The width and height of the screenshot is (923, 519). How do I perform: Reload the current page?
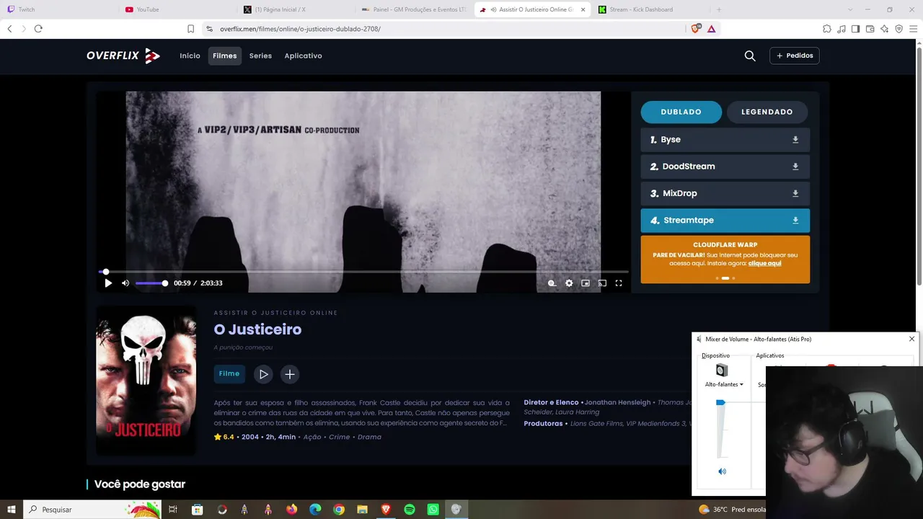click(38, 29)
